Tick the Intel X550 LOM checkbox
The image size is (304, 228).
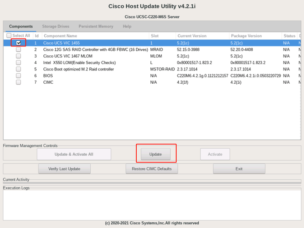[19, 62]
